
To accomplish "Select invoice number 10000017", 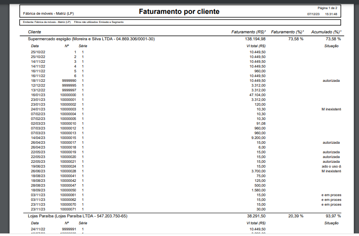I will [x=68, y=143].
